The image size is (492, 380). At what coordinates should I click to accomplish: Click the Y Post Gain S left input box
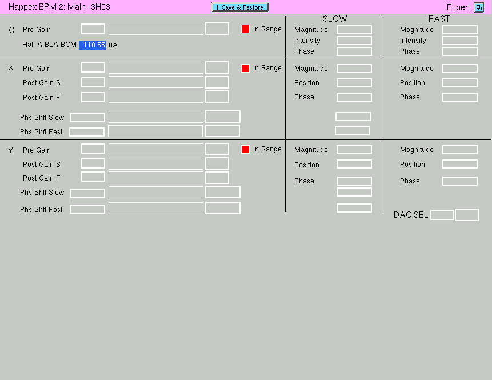[93, 163]
